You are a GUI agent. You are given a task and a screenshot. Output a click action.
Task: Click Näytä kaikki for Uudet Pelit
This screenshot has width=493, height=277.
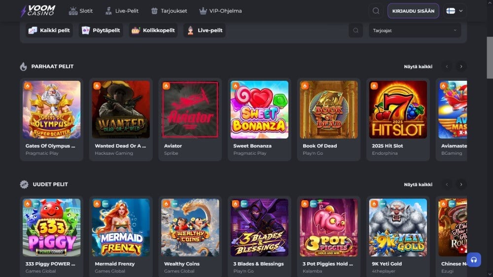[418, 184]
